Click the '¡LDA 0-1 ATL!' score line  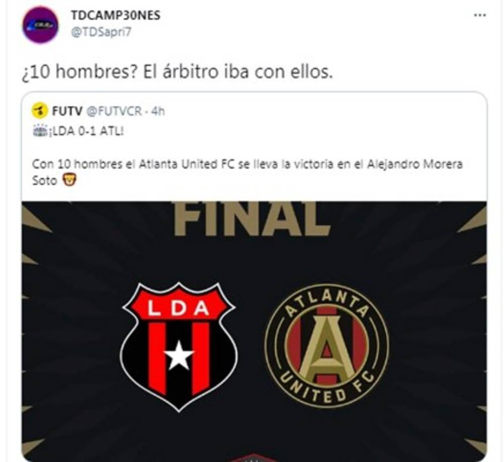86,131
